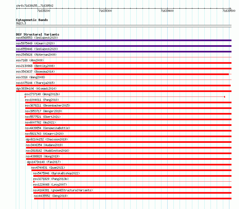Select the dgv1473n140 (Fan2017) label
Screen dimensions: 239x209
44,162
